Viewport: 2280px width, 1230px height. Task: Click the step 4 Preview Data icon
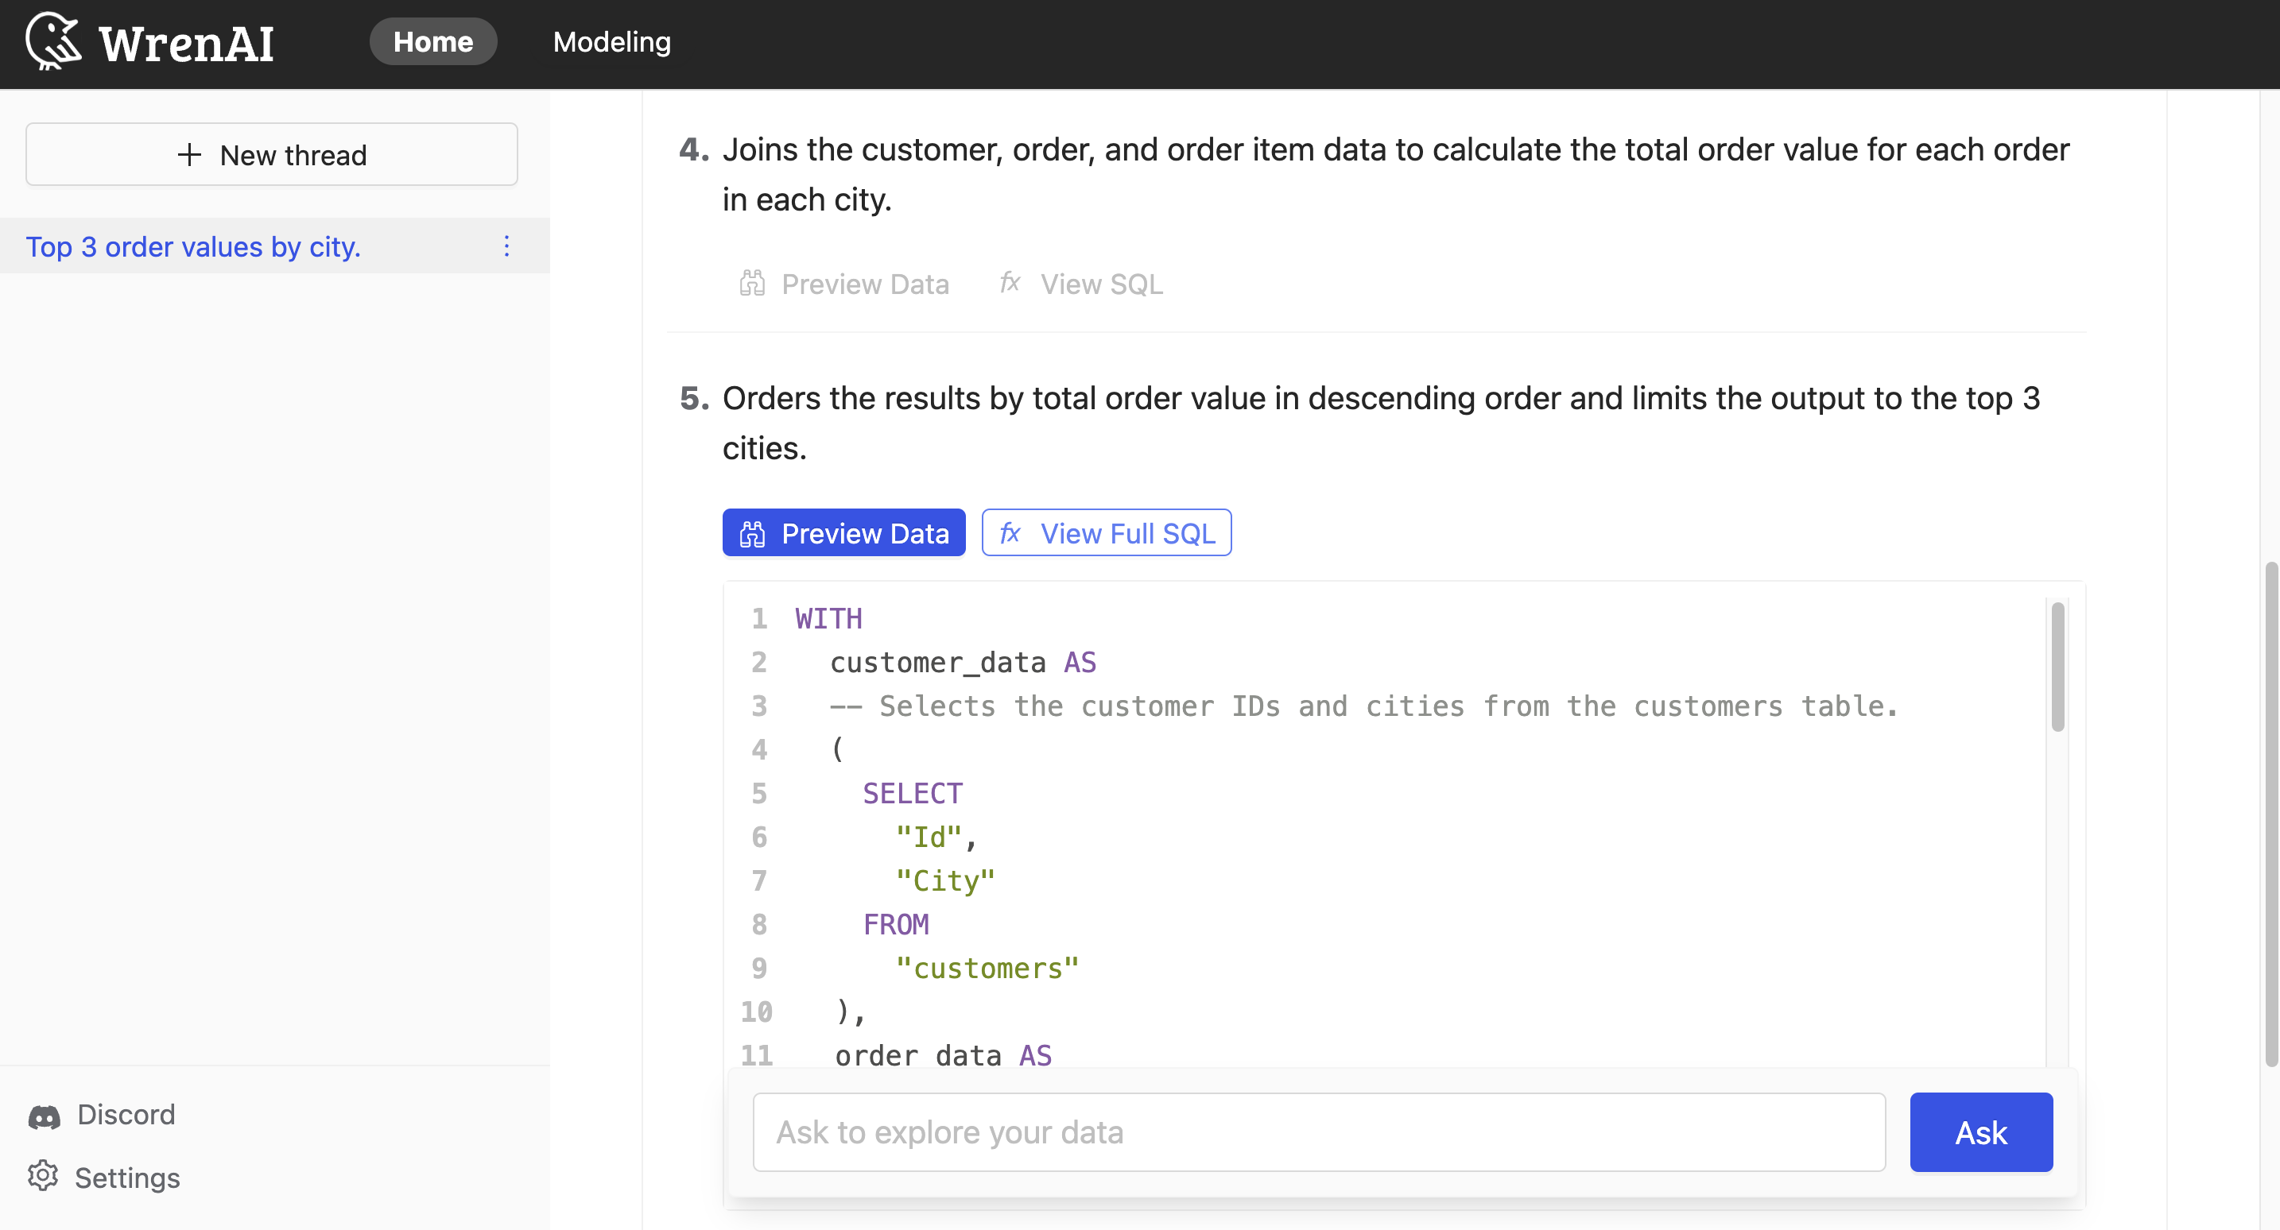(x=753, y=283)
